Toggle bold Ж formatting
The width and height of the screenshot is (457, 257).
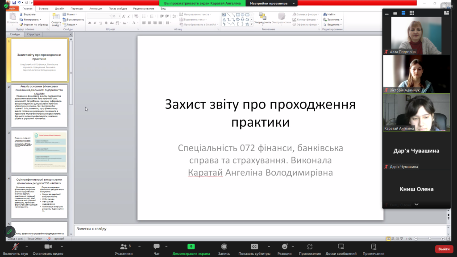click(90, 23)
